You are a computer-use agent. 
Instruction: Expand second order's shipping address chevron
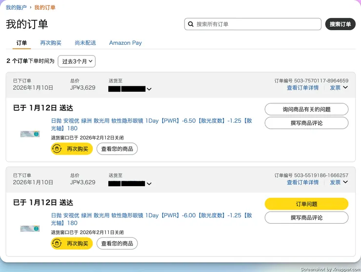149,184
